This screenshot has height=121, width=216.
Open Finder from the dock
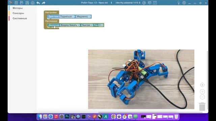[40, 117]
